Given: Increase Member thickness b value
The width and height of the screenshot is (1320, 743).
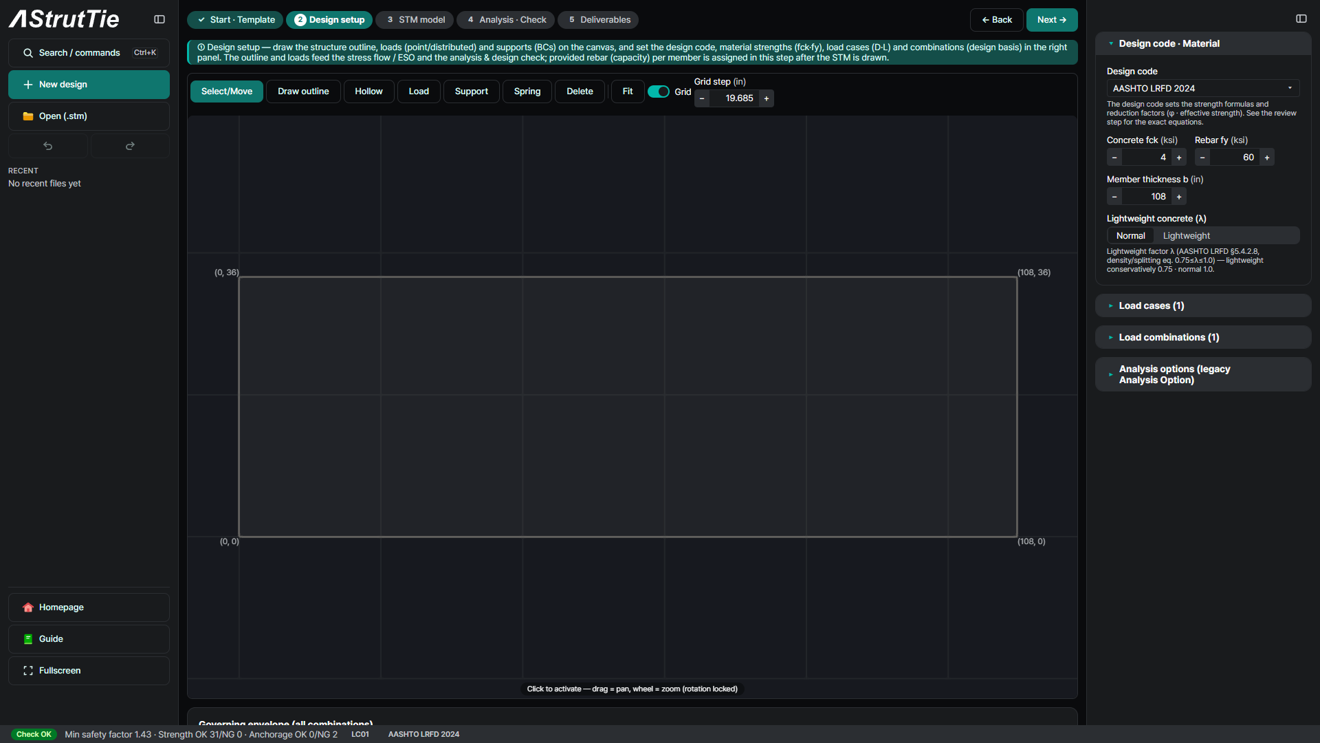Looking at the screenshot, I should pos(1179,197).
